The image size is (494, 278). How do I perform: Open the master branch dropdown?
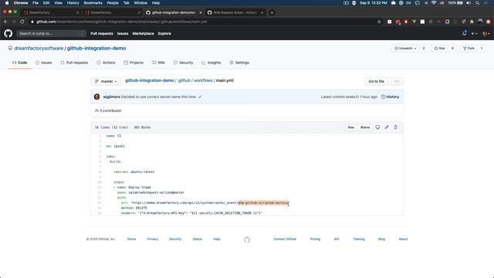(x=106, y=81)
